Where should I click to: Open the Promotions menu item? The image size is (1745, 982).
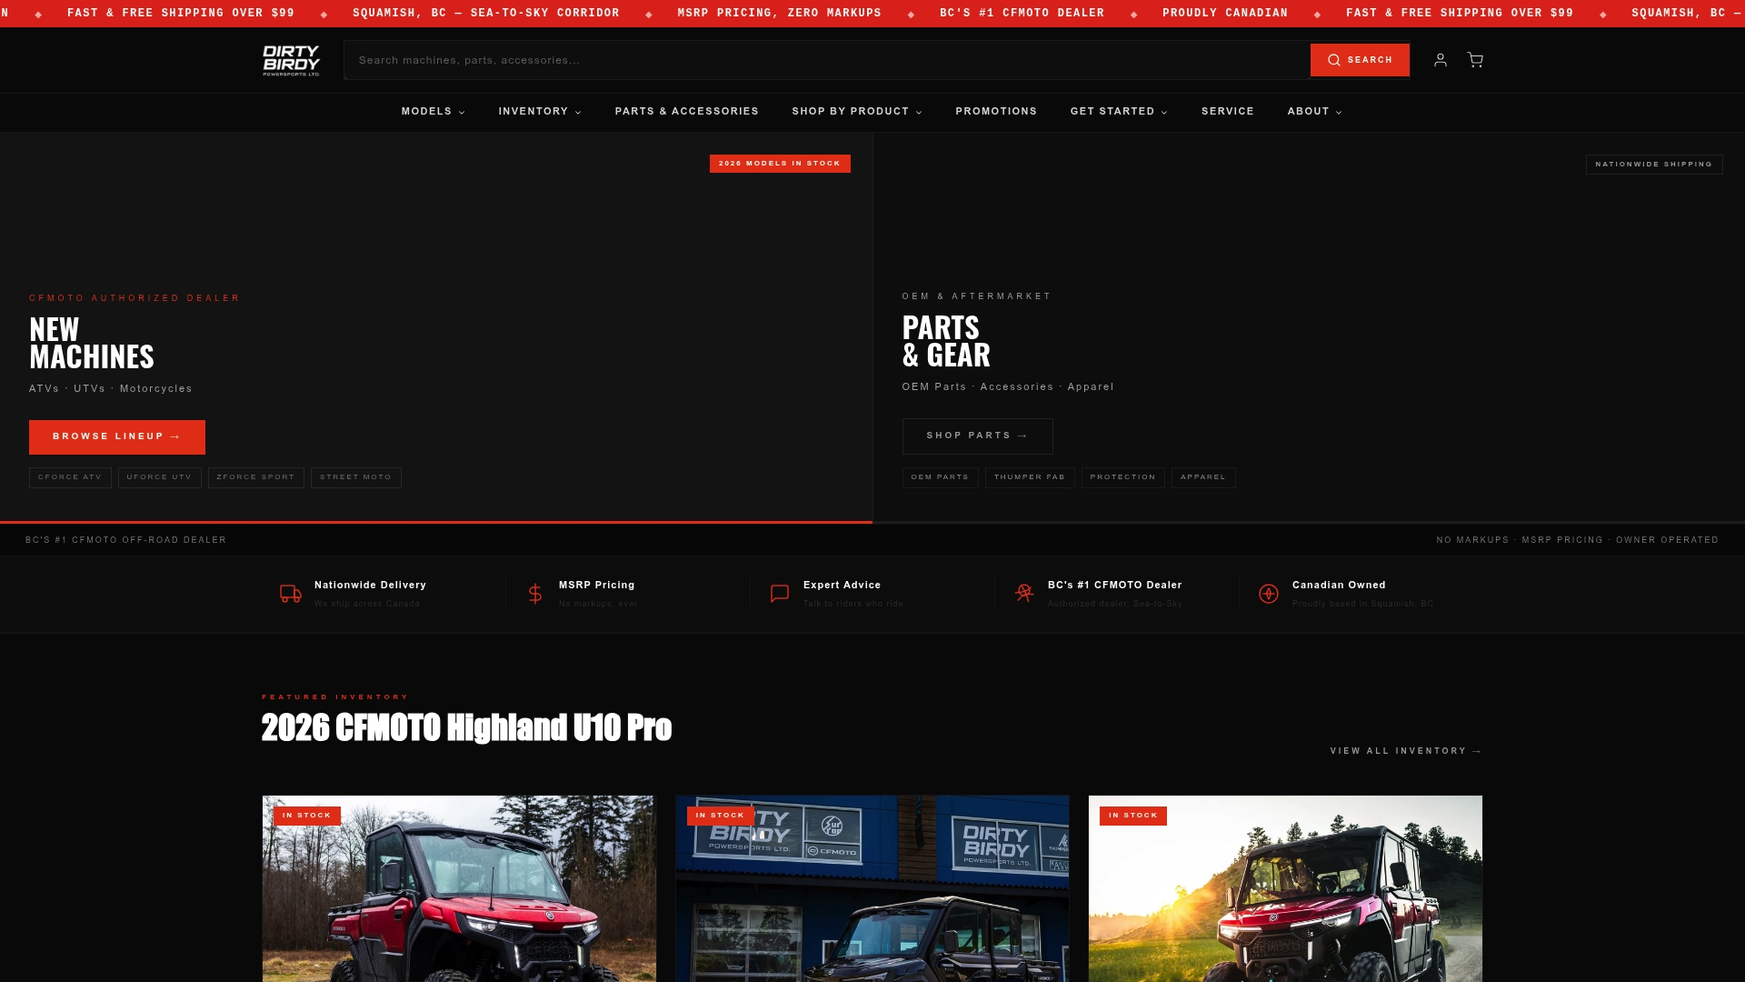pos(996,112)
